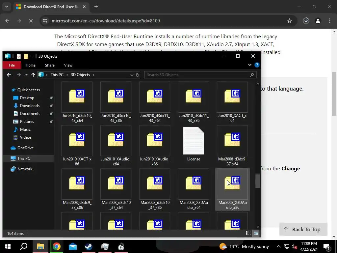Select the Mar2008_X3DAudio_x86 cabinet file
This screenshot has height=253, width=337.
pyautogui.click(x=232, y=189)
